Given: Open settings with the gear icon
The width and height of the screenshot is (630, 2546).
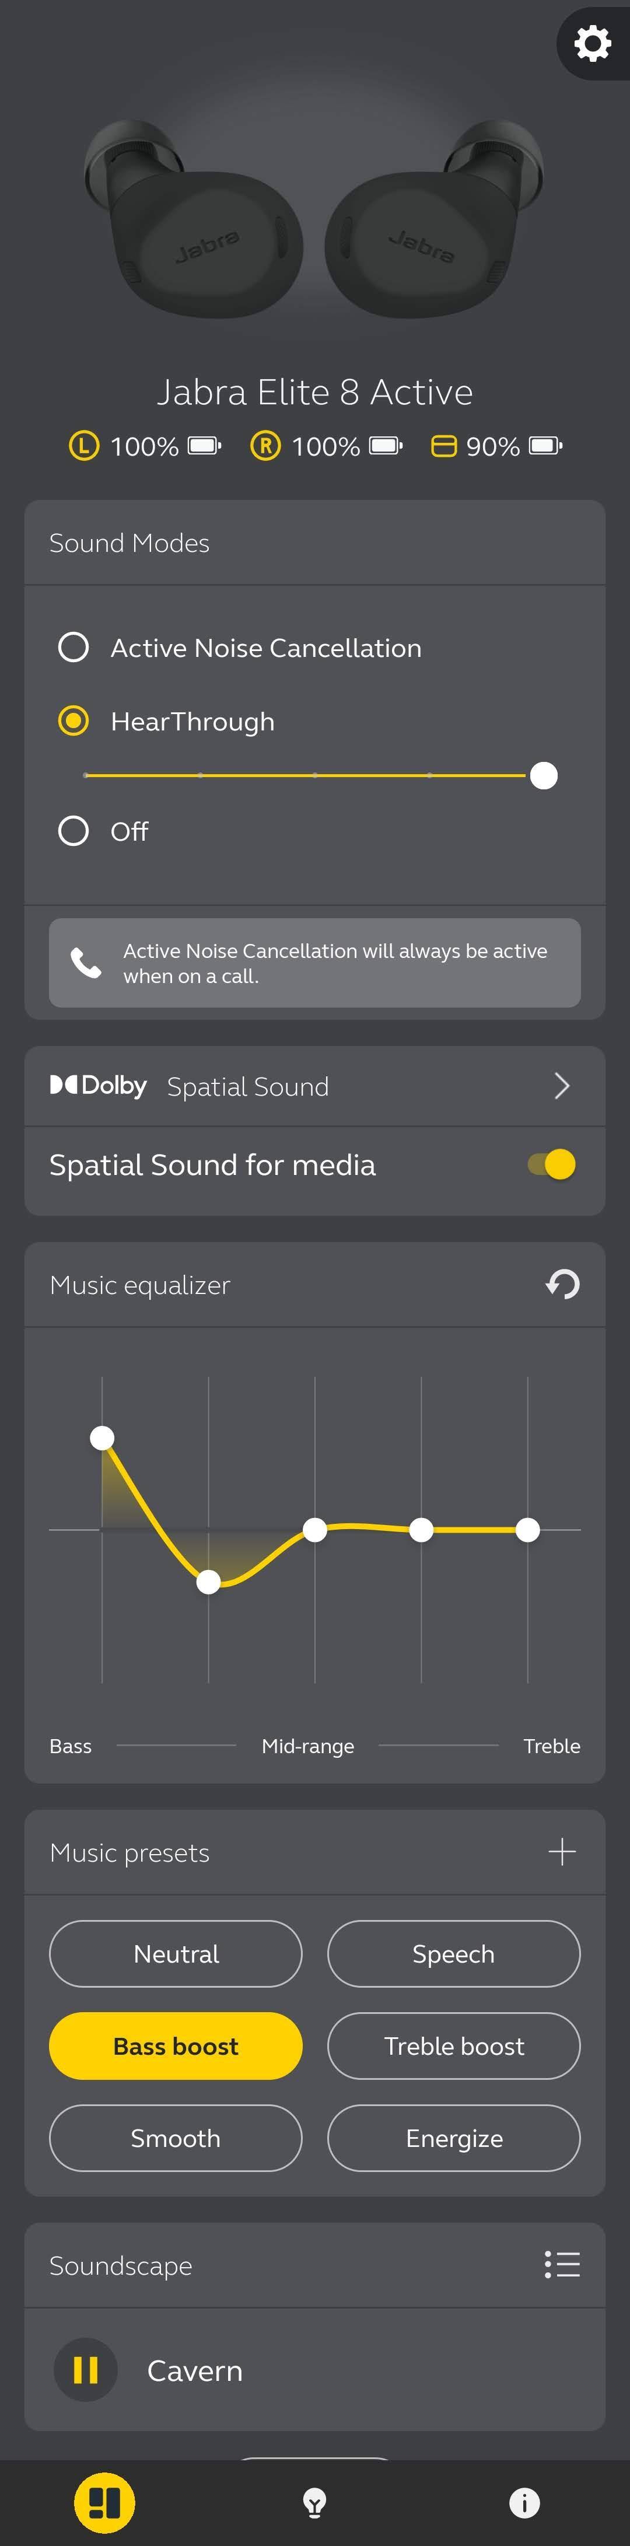Looking at the screenshot, I should coord(593,44).
